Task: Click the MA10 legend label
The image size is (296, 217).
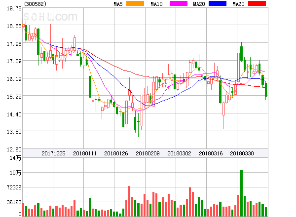Action: [156, 4]
